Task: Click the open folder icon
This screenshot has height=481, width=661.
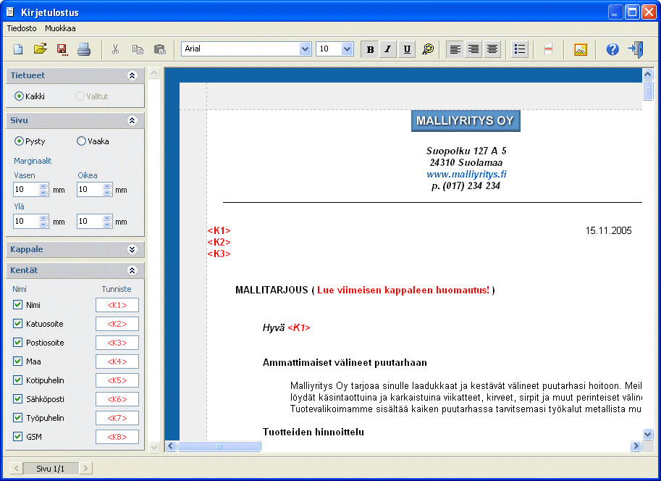Action: (41, 49)
